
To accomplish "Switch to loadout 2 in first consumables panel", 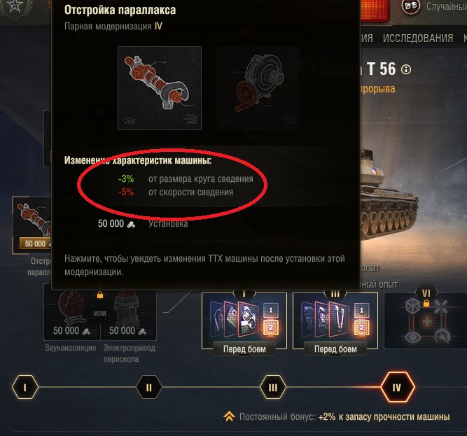I will coord(271,328).
